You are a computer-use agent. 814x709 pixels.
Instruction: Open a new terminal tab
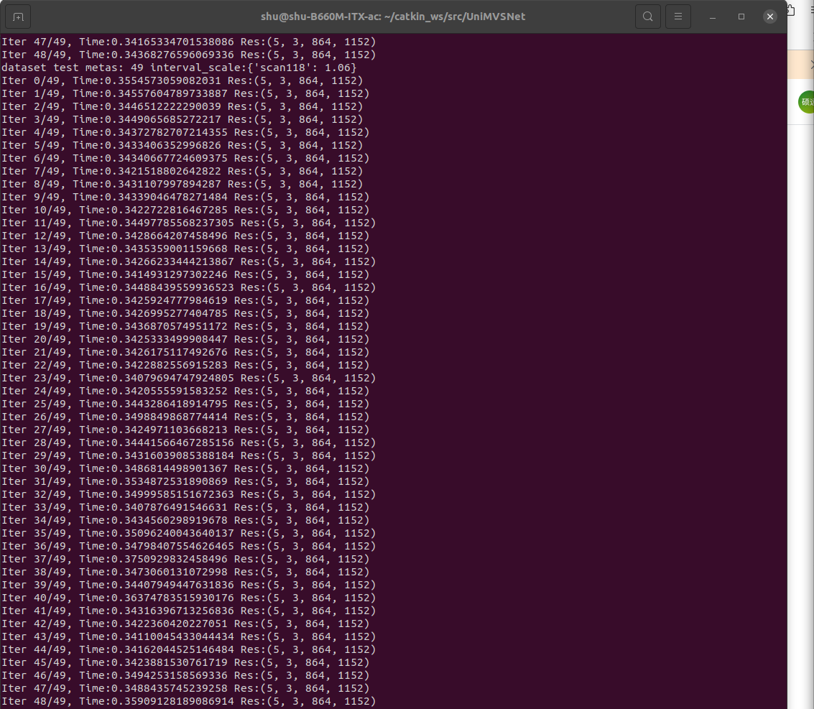18,17
